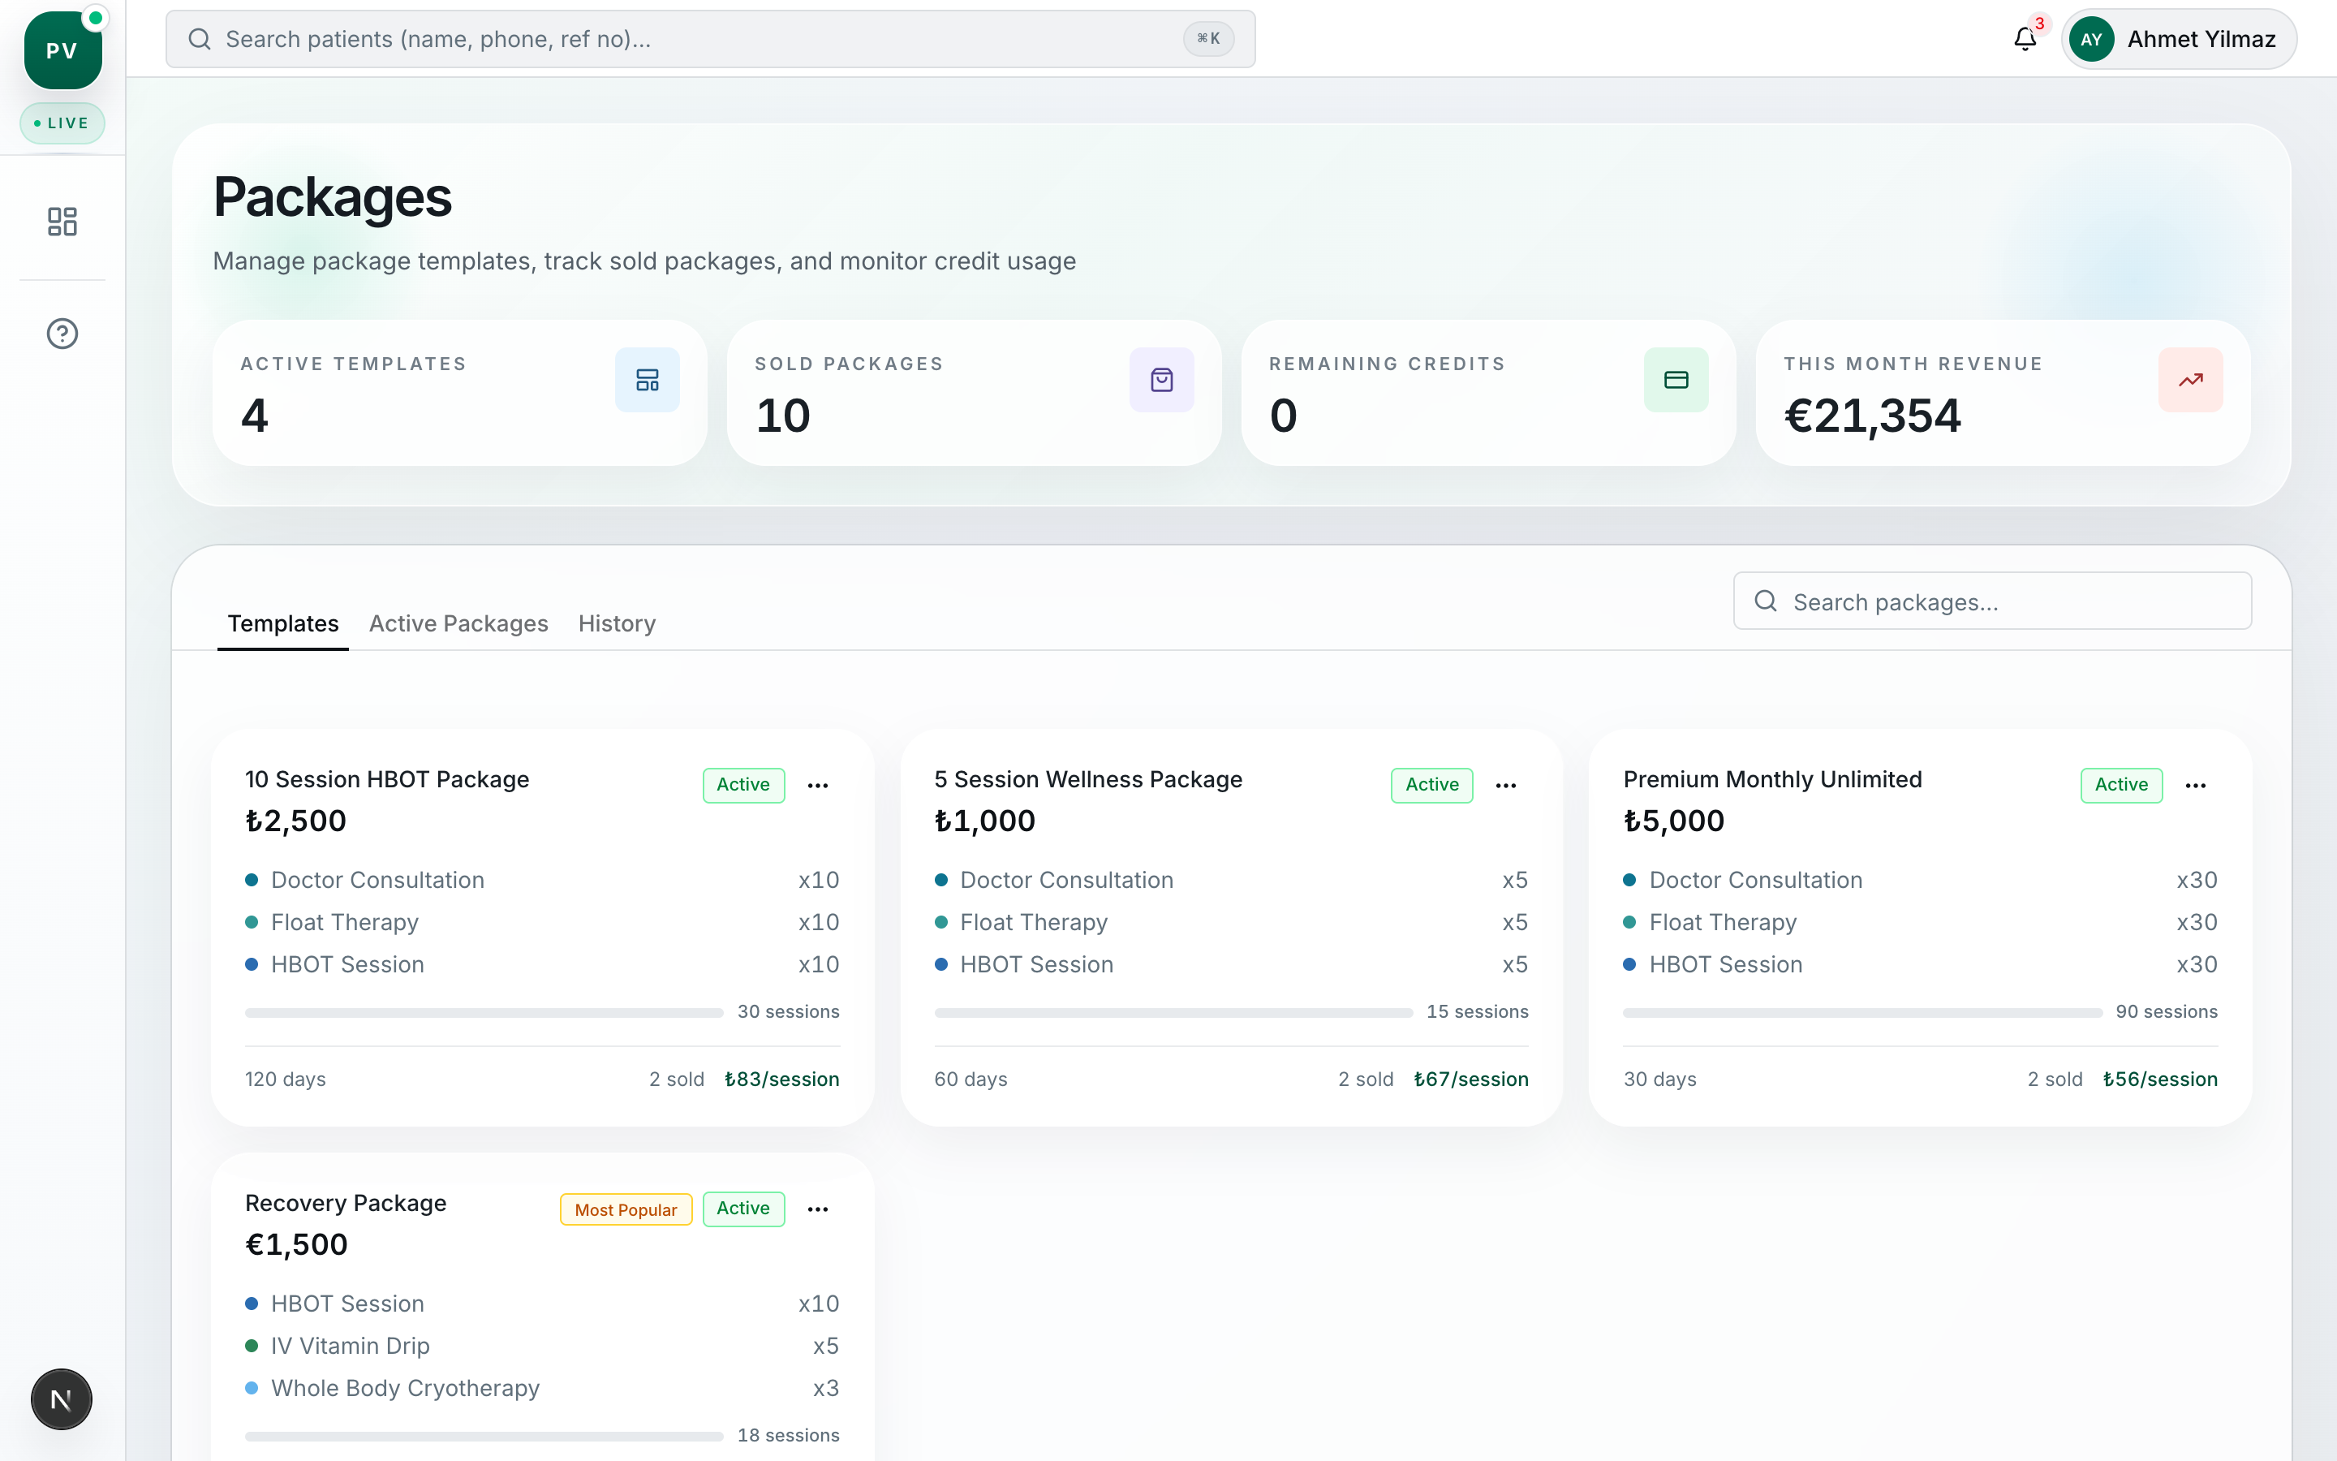This screenshot has width=2337, height=1461.
Task: Click the 5 Session Wellness Package title
Action: [1088, 779]
